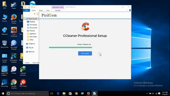
Task: Click the taskbar clock showing 2:41 AM
Action: (x=165, y=94)
